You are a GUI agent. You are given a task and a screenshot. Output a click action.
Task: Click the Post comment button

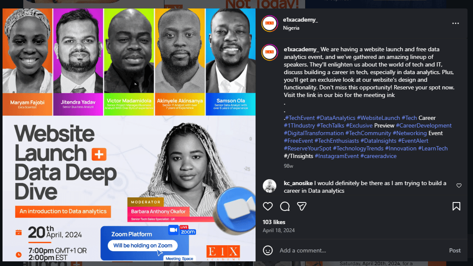coord(455,250)
